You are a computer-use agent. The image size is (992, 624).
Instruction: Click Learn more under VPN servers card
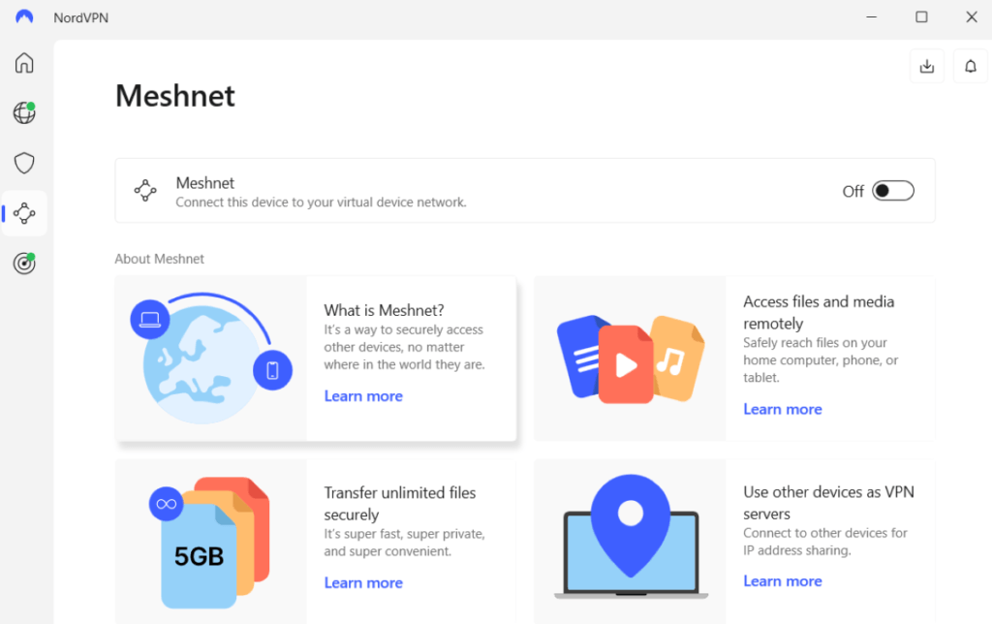[x=782, y=581]
